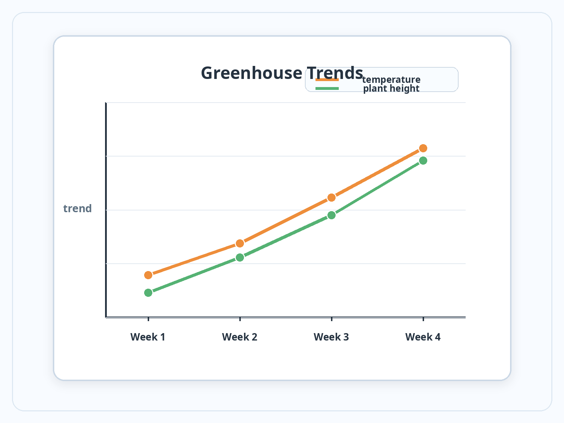Select the temperature data point at Week 1
The height and width of the screenshot is (423, 564).
148,275
